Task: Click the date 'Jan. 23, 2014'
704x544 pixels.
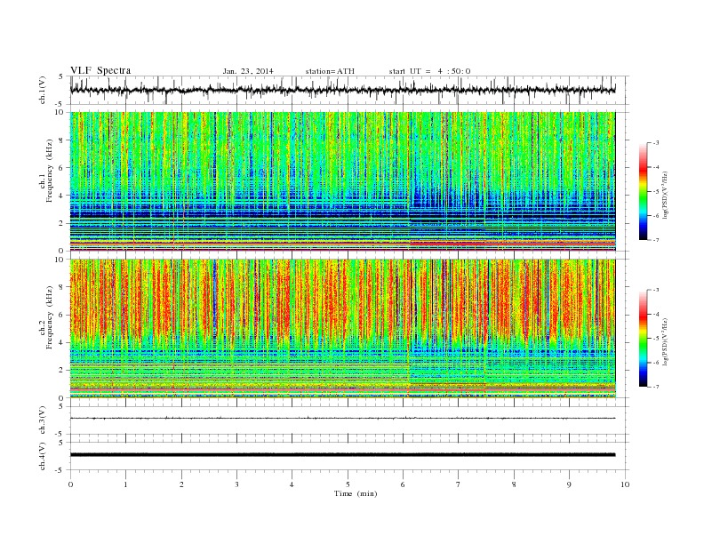Action: (248, 71)
